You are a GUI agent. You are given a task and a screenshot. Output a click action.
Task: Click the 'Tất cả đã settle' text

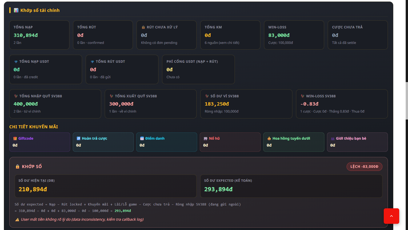[344, 43]
